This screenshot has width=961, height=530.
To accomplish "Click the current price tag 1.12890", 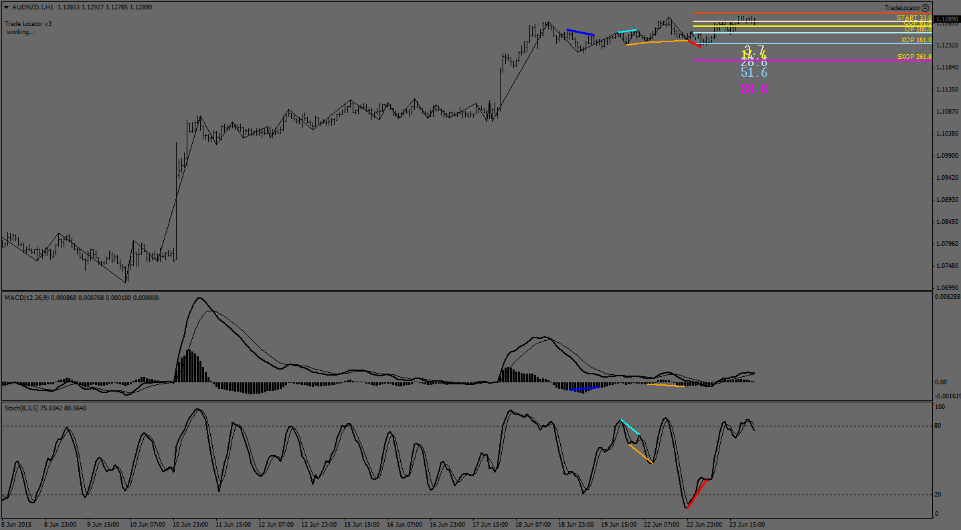I will tap(946, 19).
